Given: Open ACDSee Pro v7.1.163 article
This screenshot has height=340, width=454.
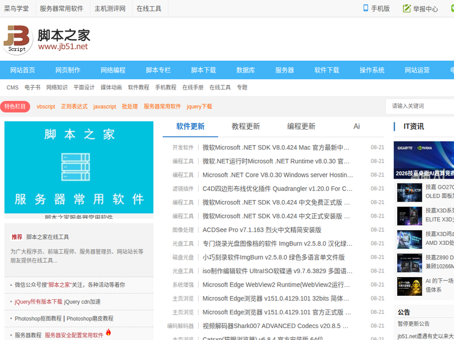Looking at the screenshot, I should (262, 230).
